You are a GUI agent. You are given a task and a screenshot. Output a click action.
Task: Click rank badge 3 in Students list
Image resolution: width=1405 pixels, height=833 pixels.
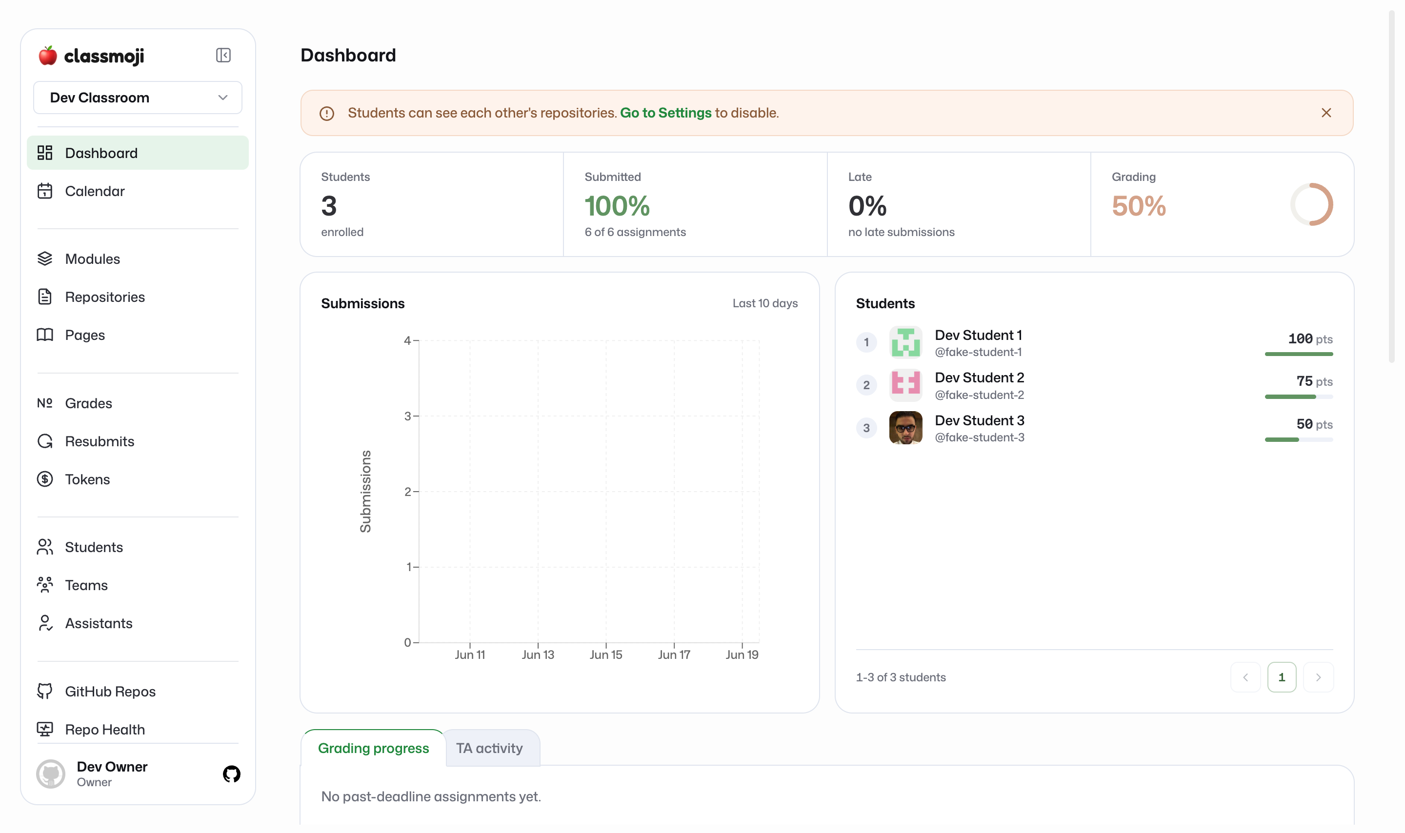pos(866,428)
